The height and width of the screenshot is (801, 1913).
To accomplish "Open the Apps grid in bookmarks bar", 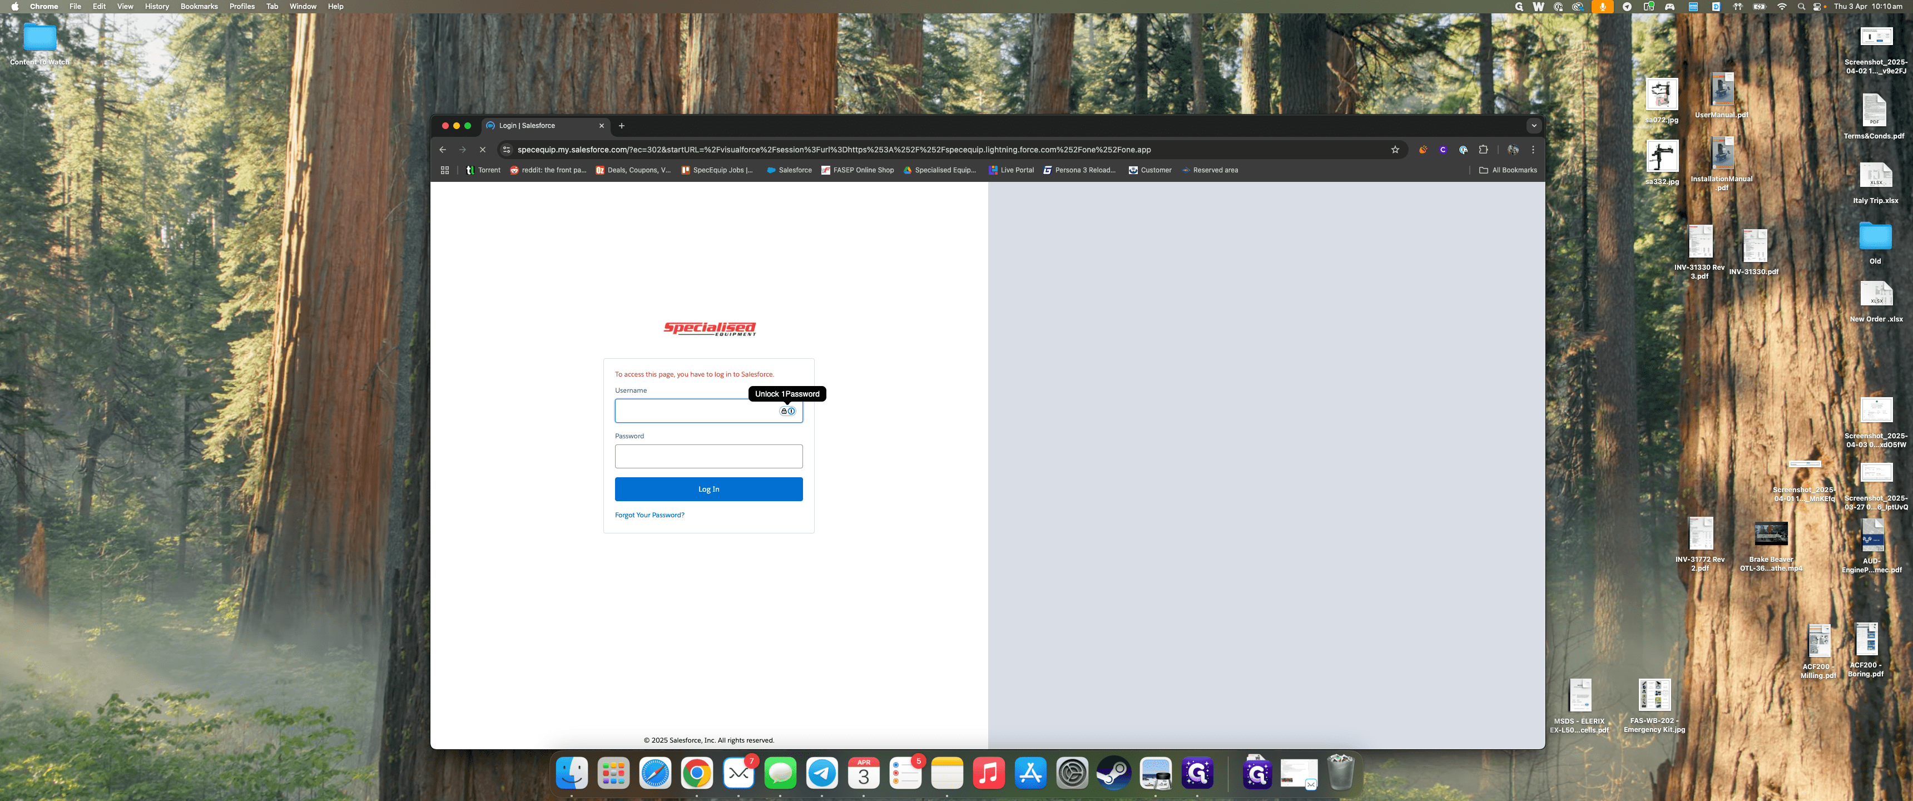I will click(445, 170).
